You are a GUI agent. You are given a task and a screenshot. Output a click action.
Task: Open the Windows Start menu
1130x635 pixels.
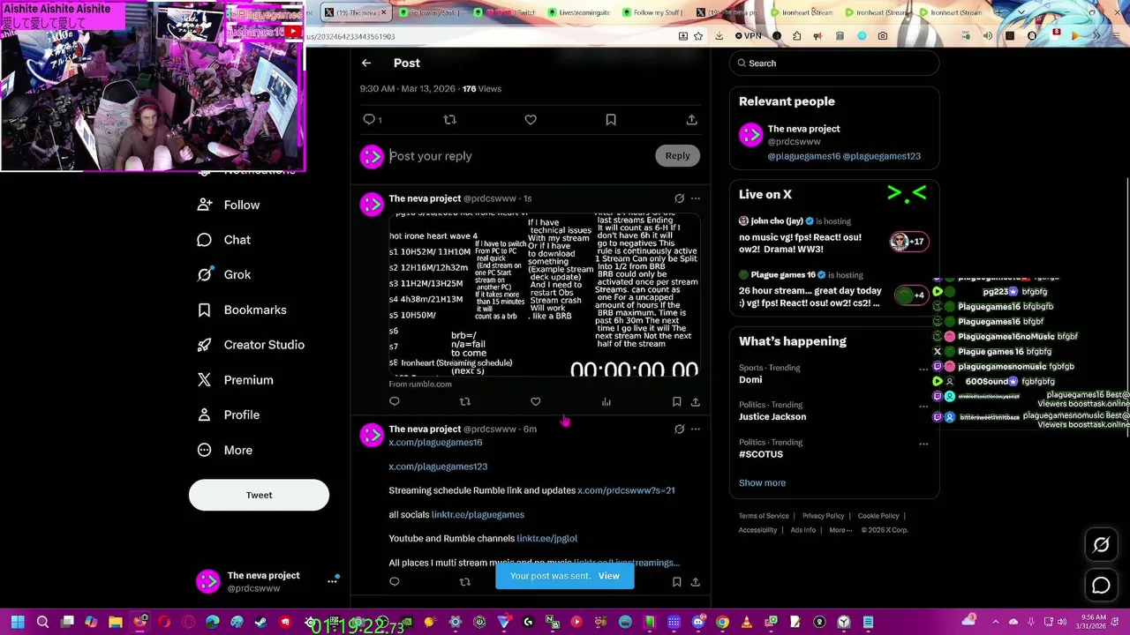point(17,623)
